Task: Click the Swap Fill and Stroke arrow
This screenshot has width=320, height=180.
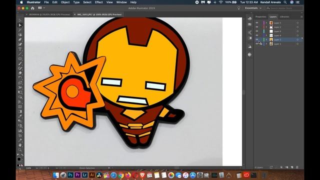Action: [22, 155]
